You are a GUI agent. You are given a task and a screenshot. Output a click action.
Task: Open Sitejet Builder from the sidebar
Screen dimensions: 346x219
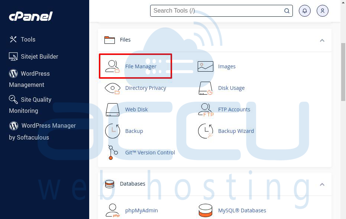pyautogui.click(x=39, y=57)
